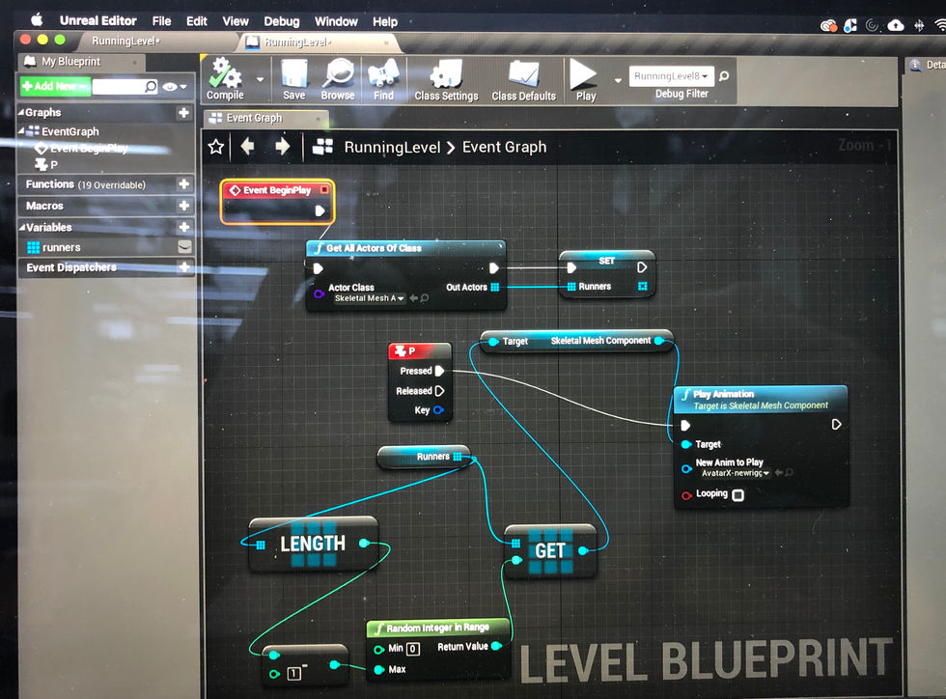Select the My Blueprint panel tab
The image size is (946, 699).
[x=81, y=62]
